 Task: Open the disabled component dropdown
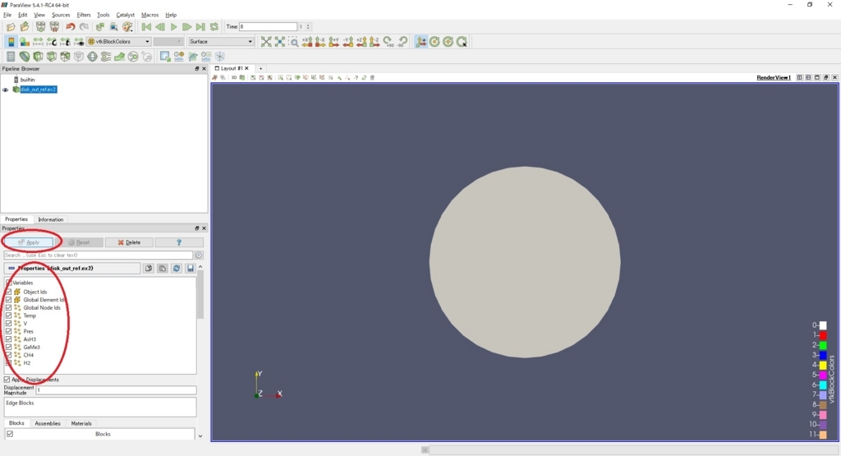coord(168,42)
